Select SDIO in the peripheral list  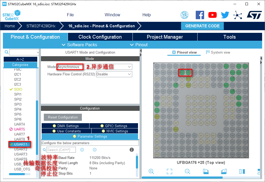[18, 89]
